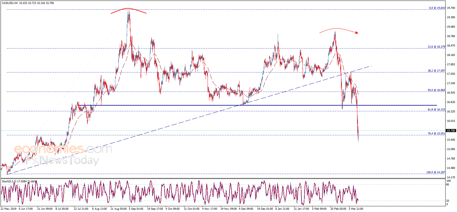Select the solid blue horizontal support line
Image resolution: width=457 pixels, height=212 pixels.
258,105
